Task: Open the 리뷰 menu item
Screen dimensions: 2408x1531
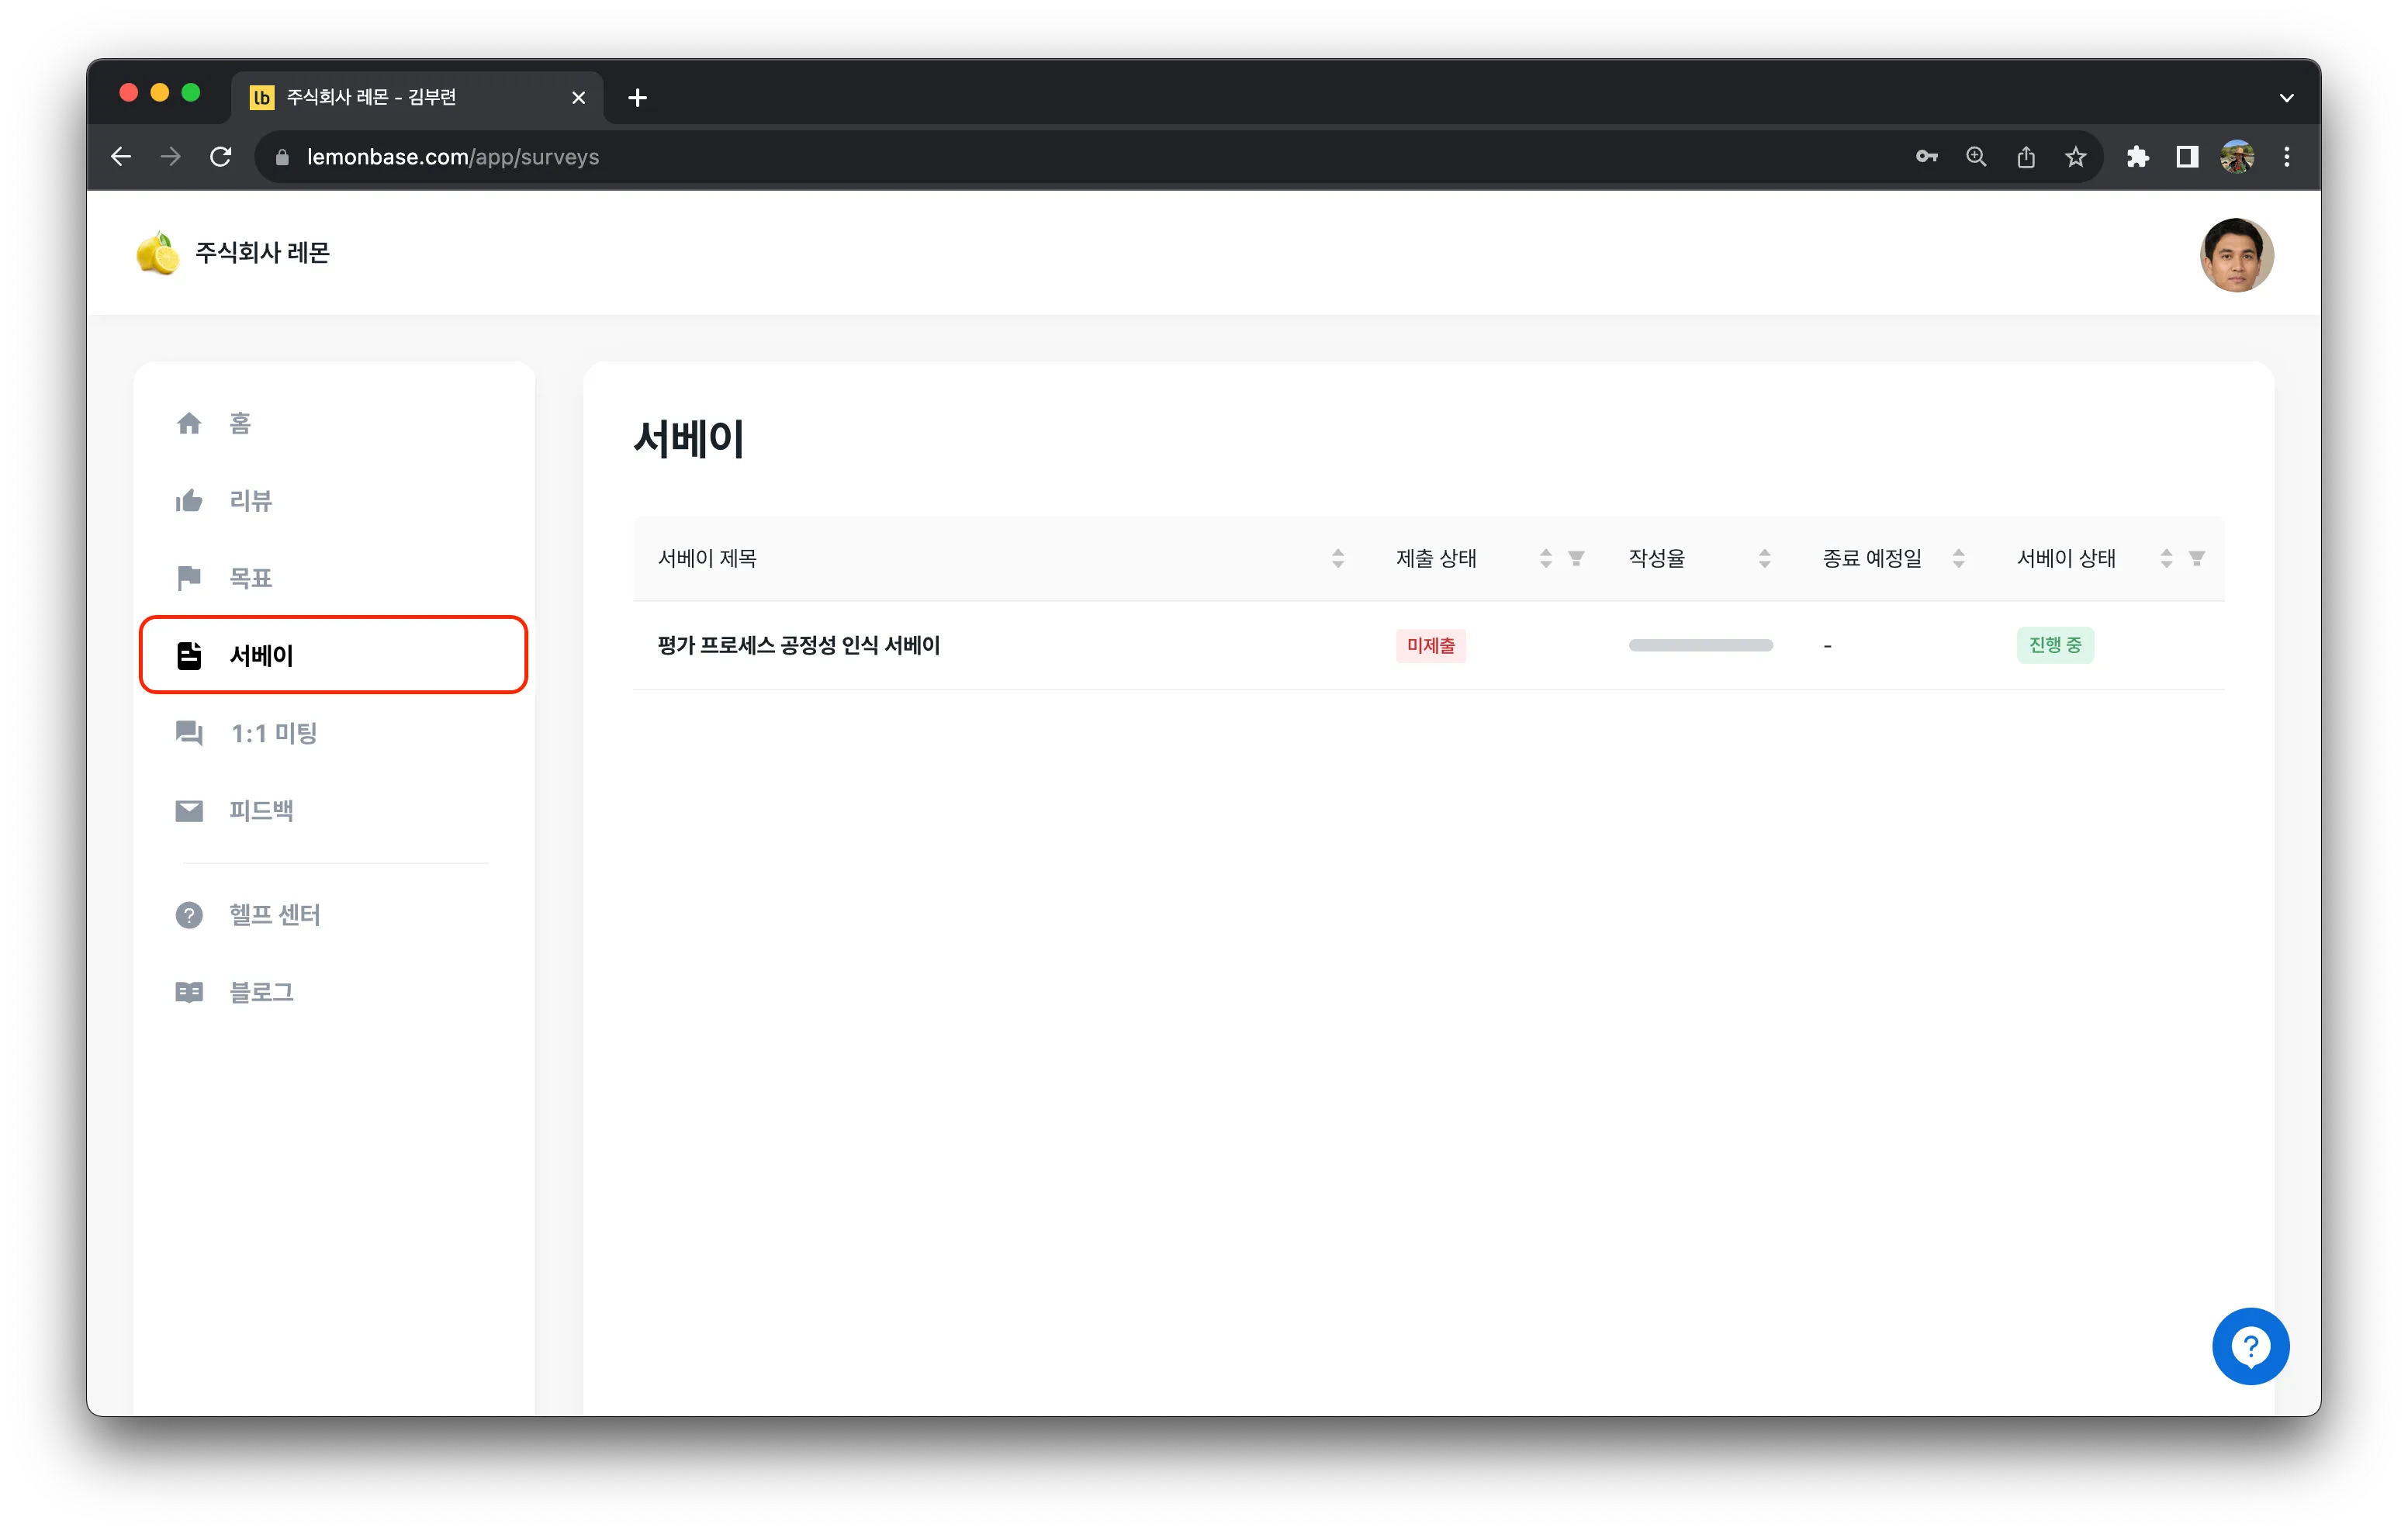Action: point(333,500)
